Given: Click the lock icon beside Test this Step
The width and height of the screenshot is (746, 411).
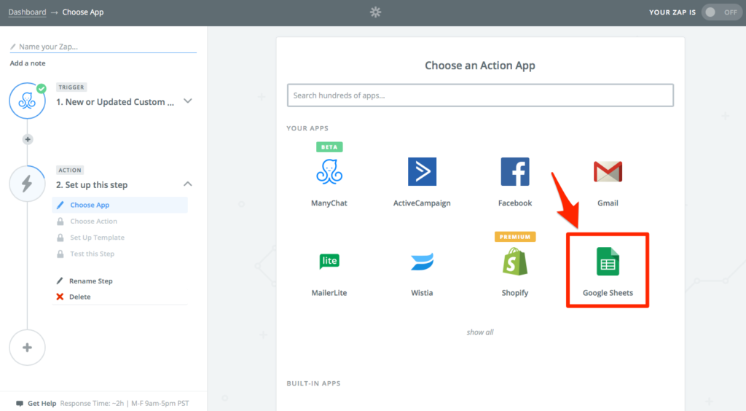Looking at the screenshot, I should coord(60,254).
